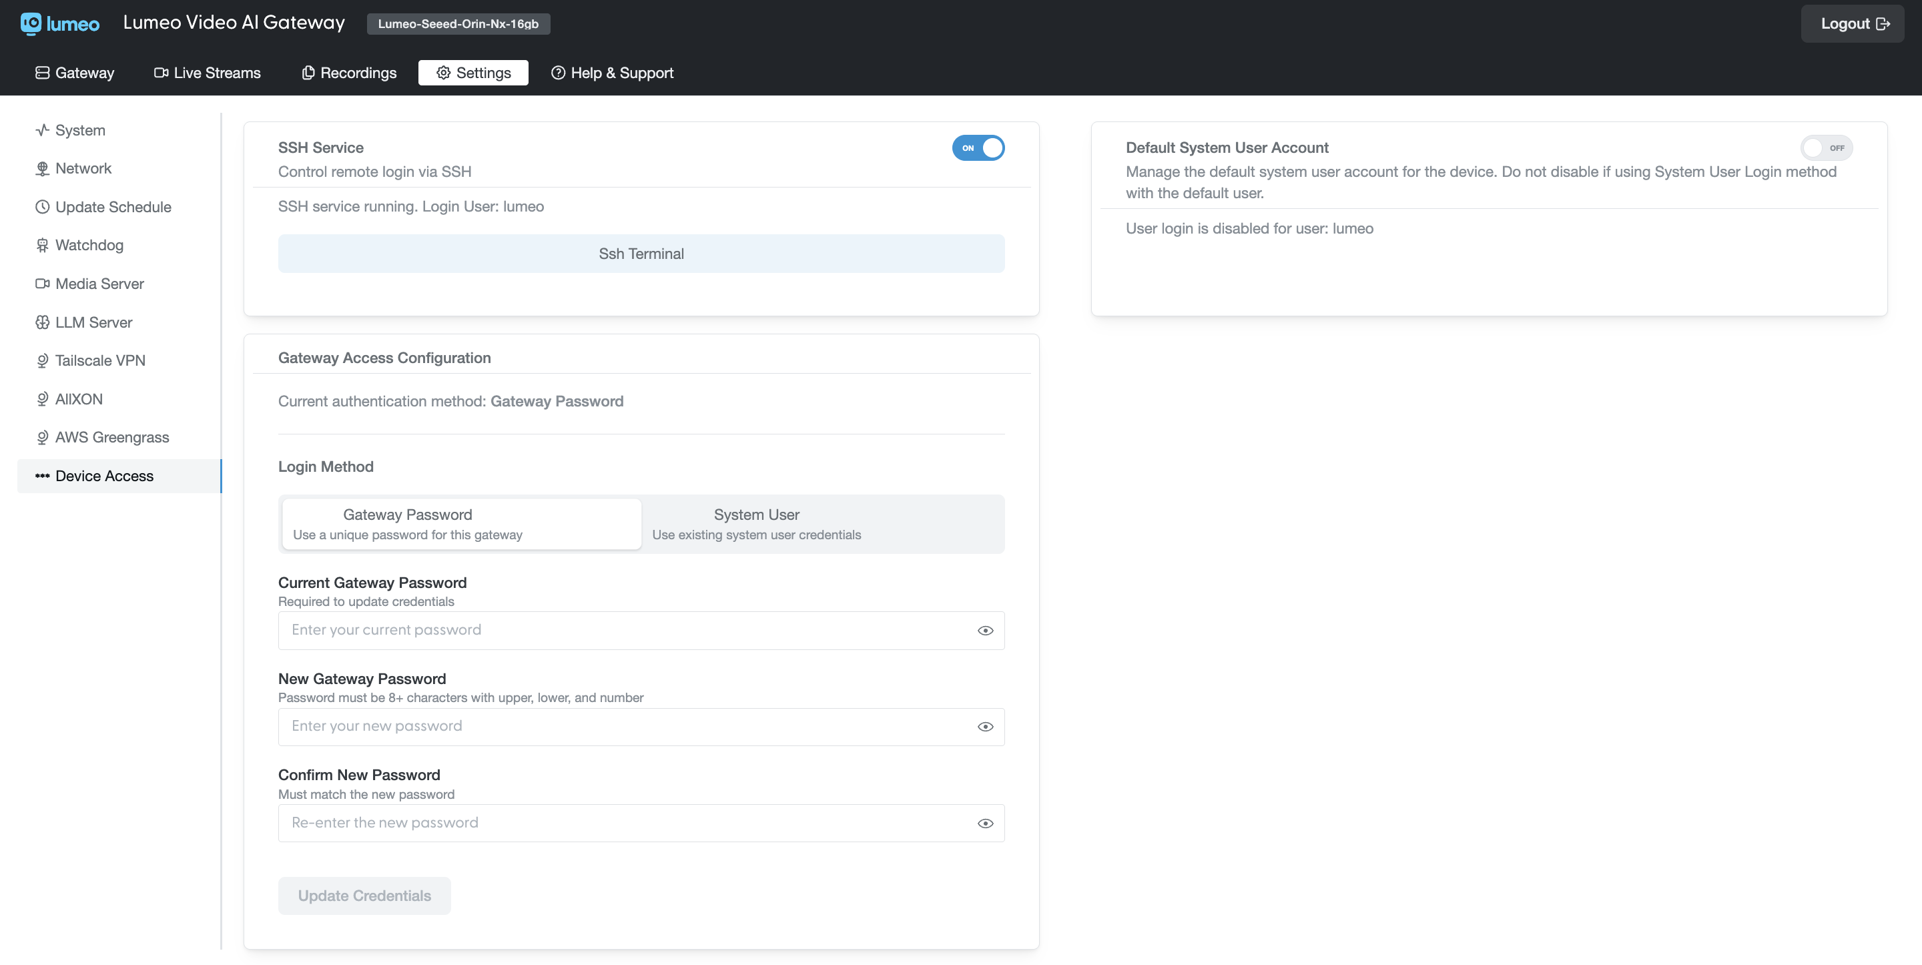This screenshot has height=965, width=1922.
Task: Show the current password via eye icon
Action: (x=986, y=631)
